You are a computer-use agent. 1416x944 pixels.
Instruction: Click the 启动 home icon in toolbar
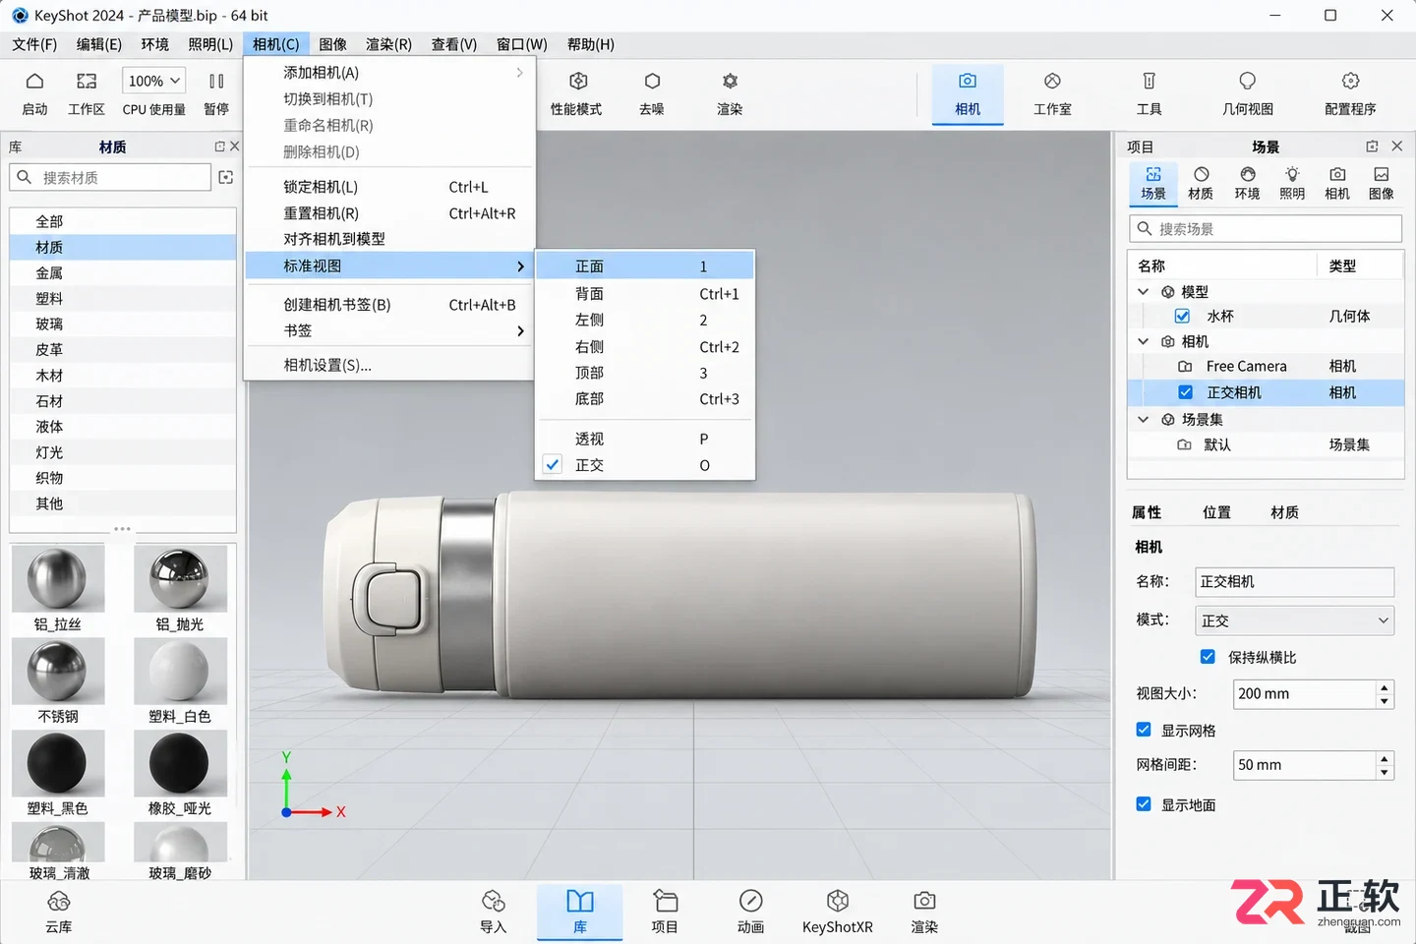point(34,82)
